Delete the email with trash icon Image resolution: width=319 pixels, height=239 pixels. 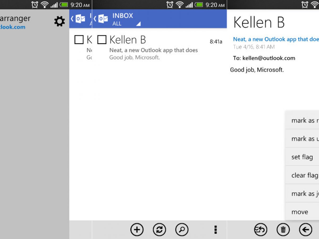click(283, 230)
